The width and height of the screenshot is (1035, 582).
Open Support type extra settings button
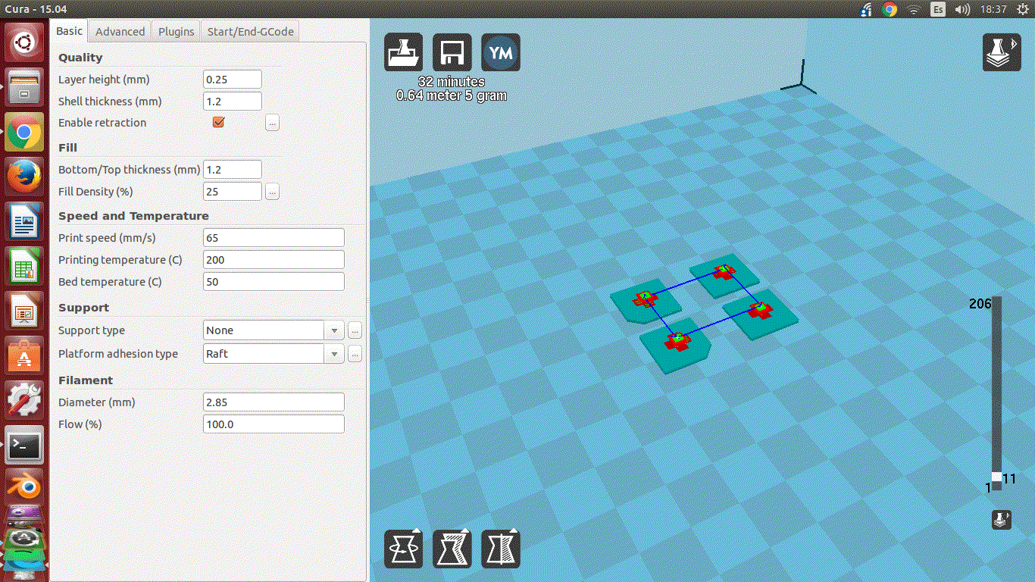(x=355, y=330)
